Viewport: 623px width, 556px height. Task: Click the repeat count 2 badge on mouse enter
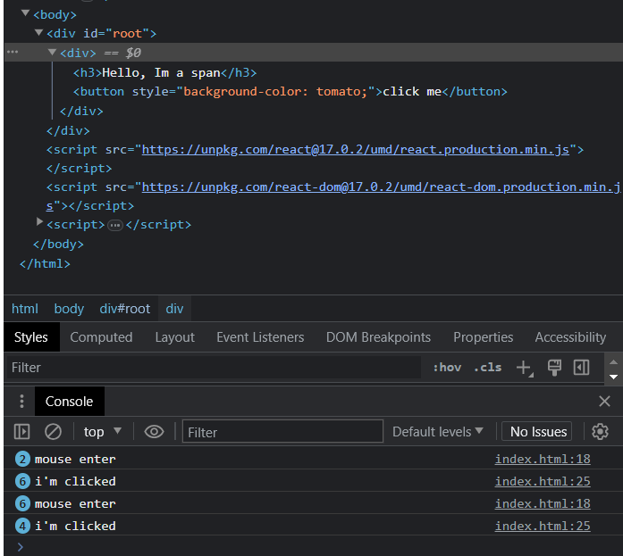pyautogui.click(x=22, y=460)
